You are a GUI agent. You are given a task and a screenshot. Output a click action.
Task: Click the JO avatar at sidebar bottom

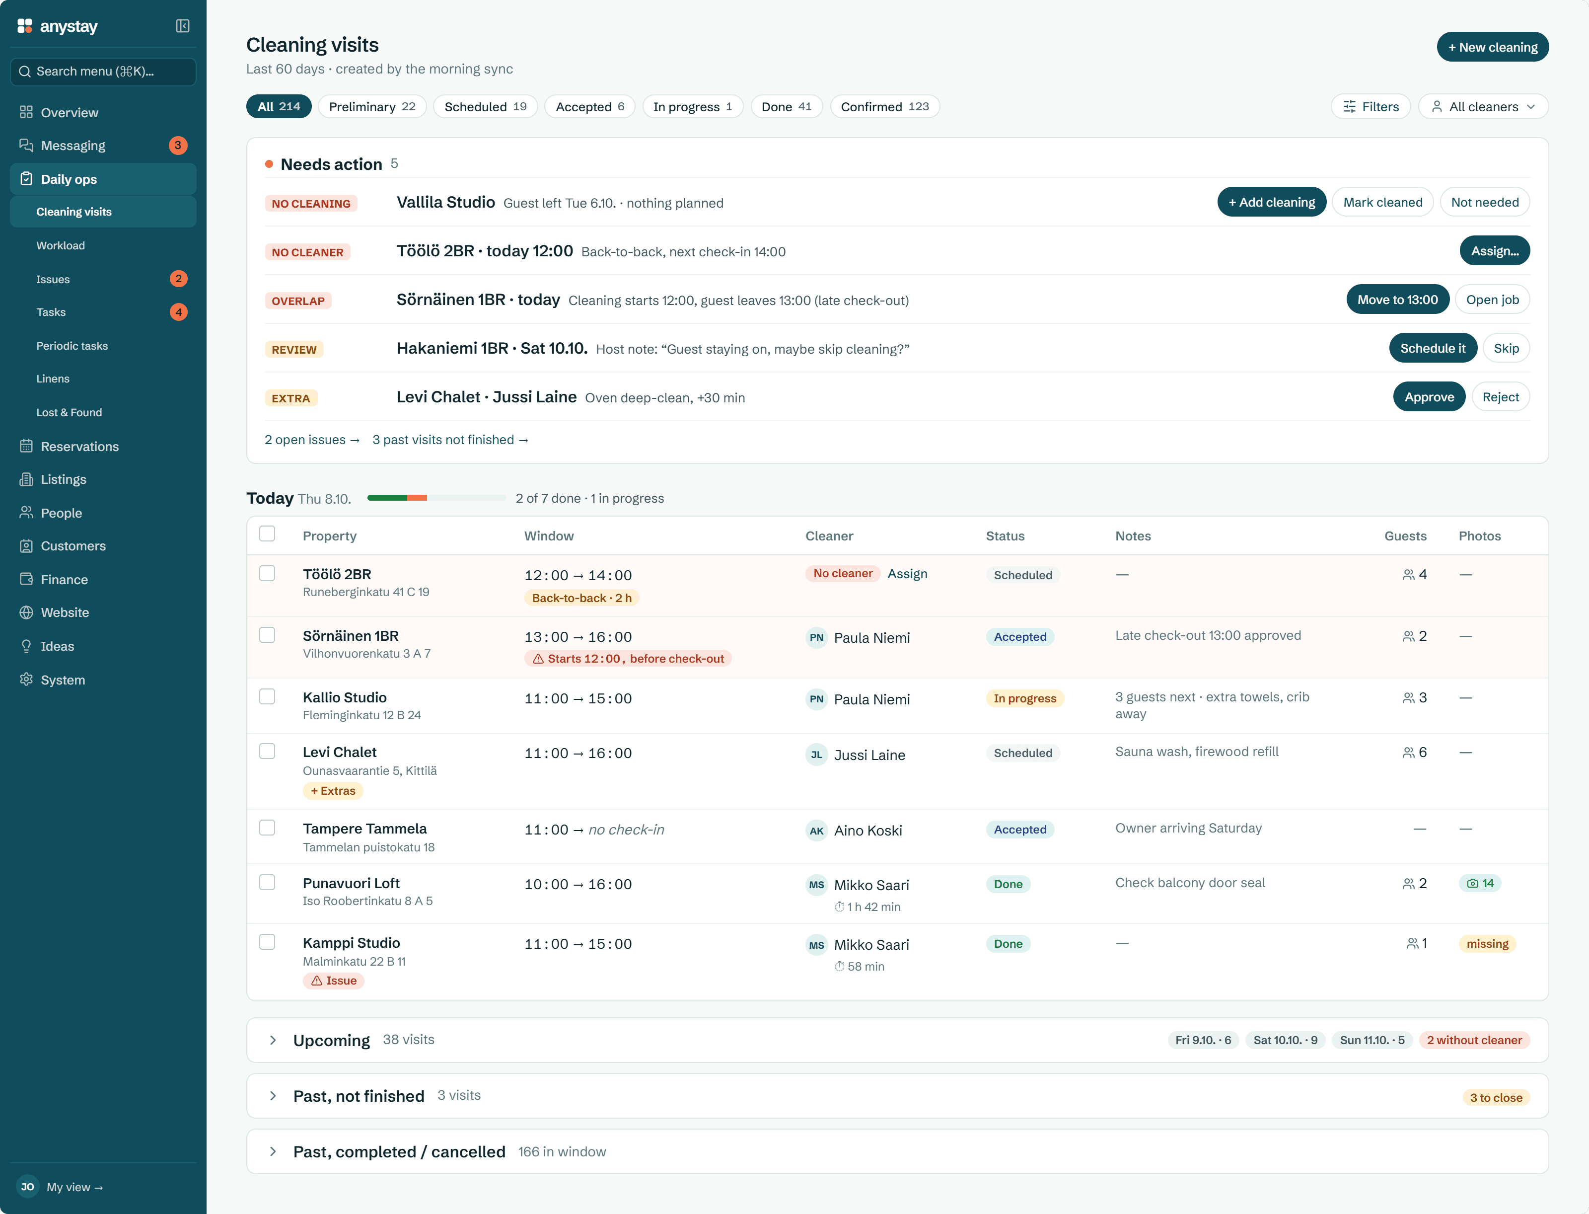[27, 1187]
